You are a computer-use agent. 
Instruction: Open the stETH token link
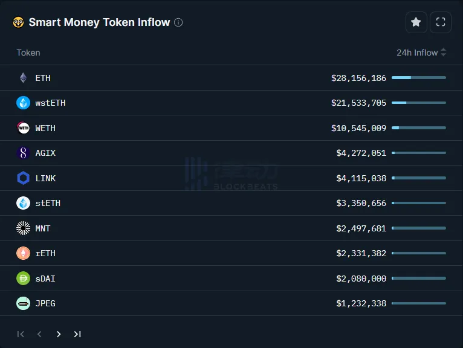pyautogui.click(x=48, y=203)
